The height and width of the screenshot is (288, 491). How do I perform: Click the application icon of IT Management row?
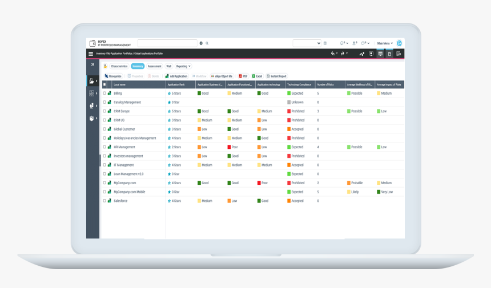109,165
